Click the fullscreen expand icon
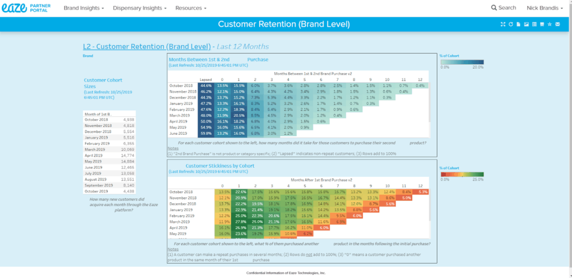Screen dimensions: 572x278 (503, 25)
